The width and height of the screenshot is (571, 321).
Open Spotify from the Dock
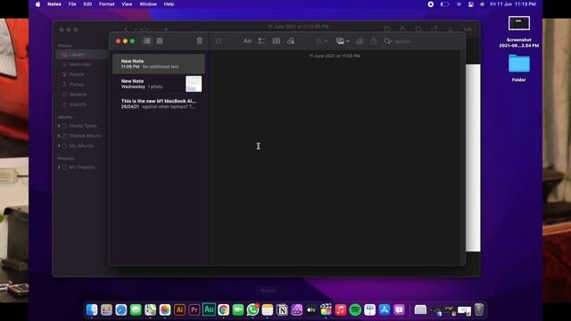point(355,309)
